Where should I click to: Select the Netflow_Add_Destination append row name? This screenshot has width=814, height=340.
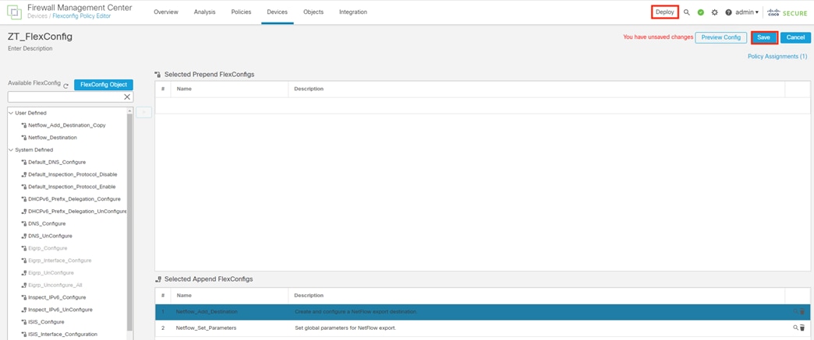tap(207, 311)
